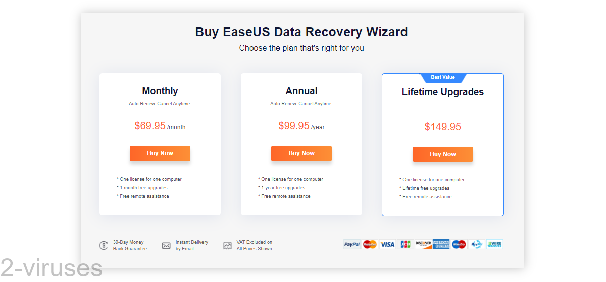Click the VISA payment icon
This screenshot has height=282, width=606.
[387, 244]
